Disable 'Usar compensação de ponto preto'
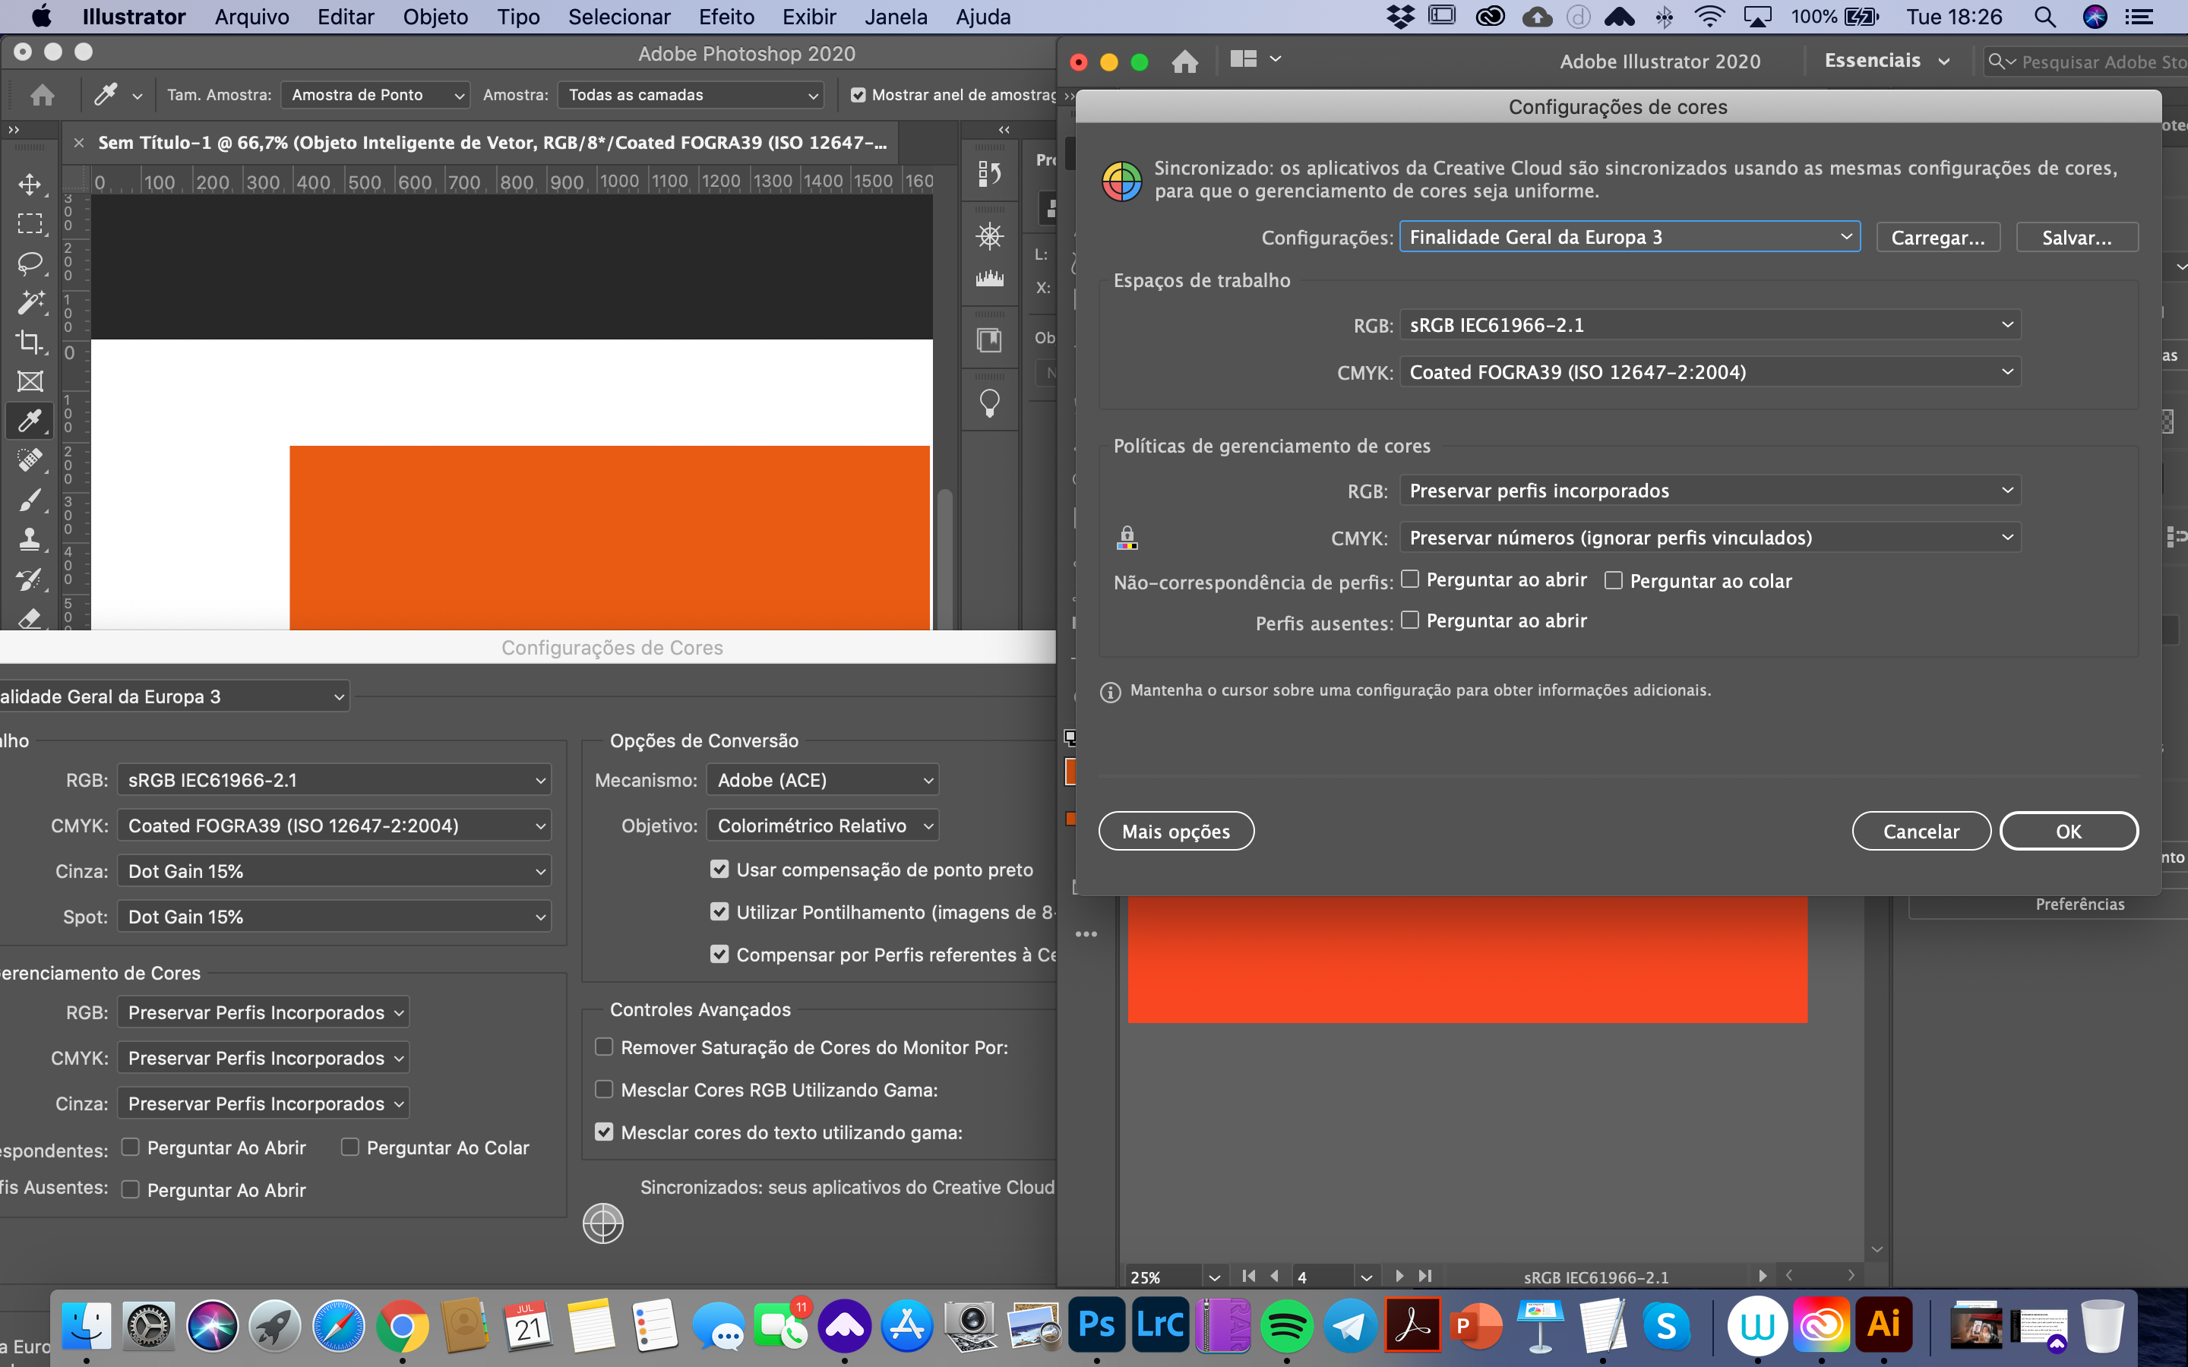The width and height of the screenshot is (2188, 1367). click(719, 868)
